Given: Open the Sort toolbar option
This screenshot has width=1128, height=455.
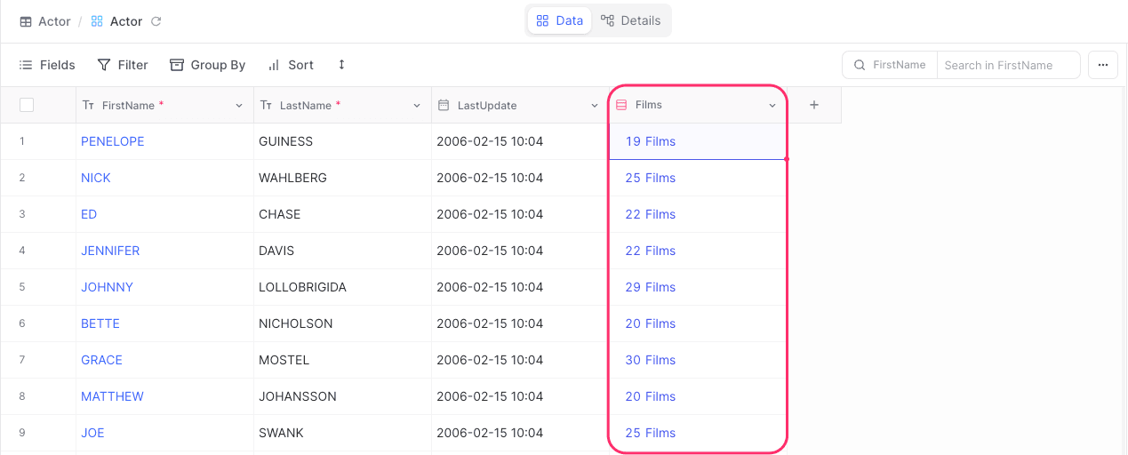Looking at the screenshot, I should (x=291, y=65).
